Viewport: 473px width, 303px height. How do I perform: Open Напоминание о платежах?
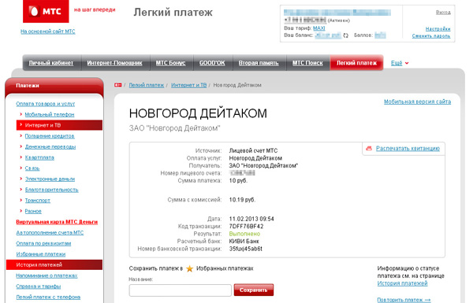coord(47,275)
